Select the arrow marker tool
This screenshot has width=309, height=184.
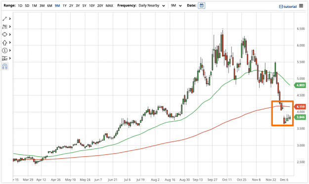(x=4, y=43)
